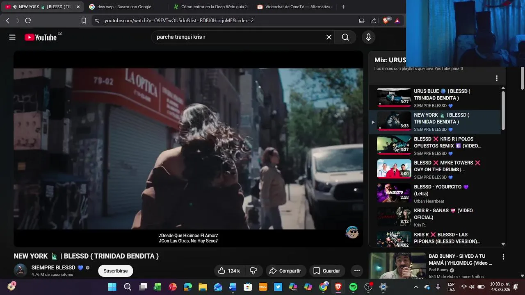Switch to the dew wep Google tab
The width and height of the screenshot is (525, 295).
coord(124,7)
